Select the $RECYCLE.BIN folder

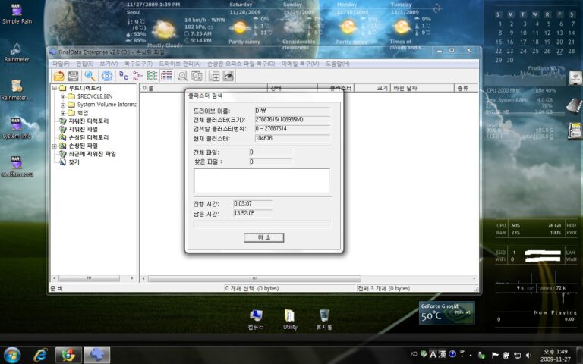(x=95, y=96)
